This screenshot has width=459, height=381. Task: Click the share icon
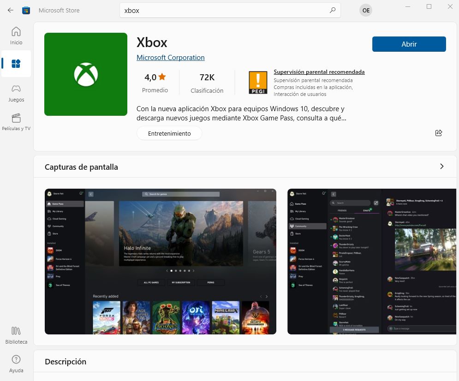(x=438, y=133)
